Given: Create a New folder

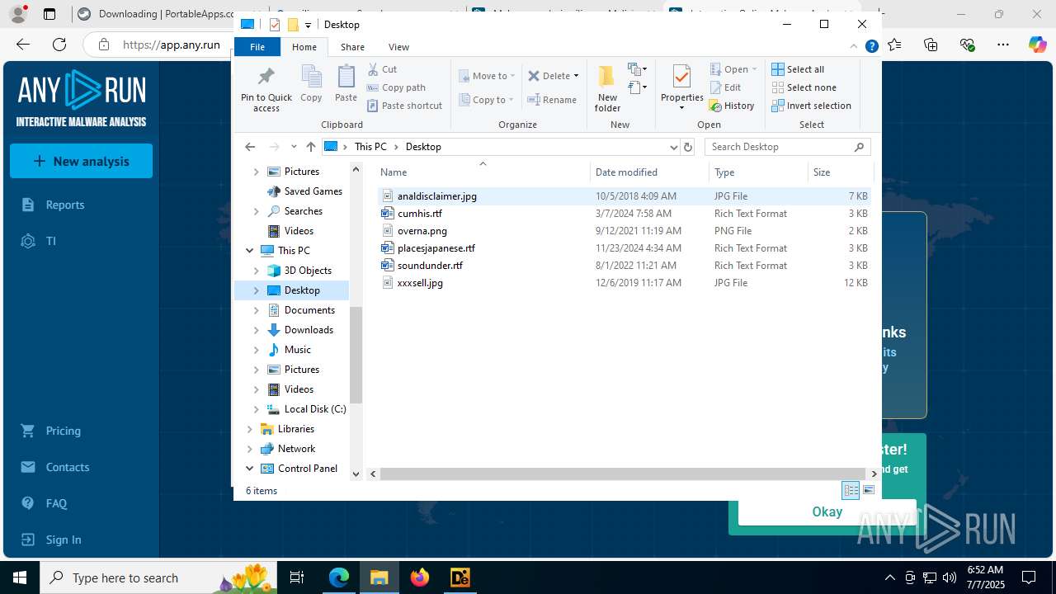Looking at the screenshot, I should point(607,89).
